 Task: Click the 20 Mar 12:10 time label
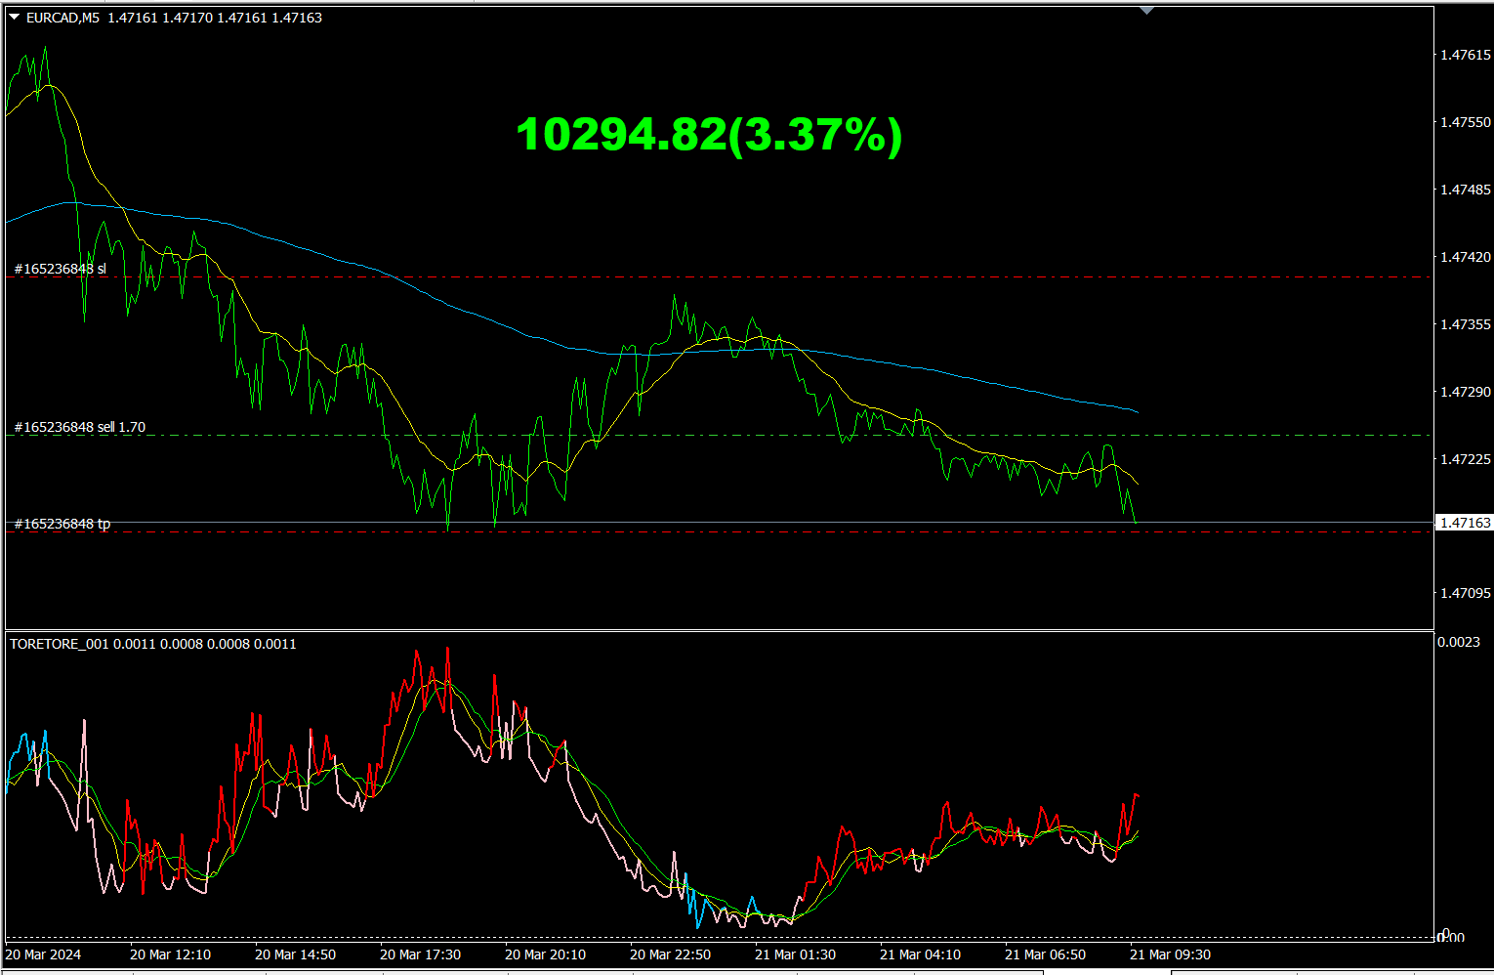coord(170,954)
